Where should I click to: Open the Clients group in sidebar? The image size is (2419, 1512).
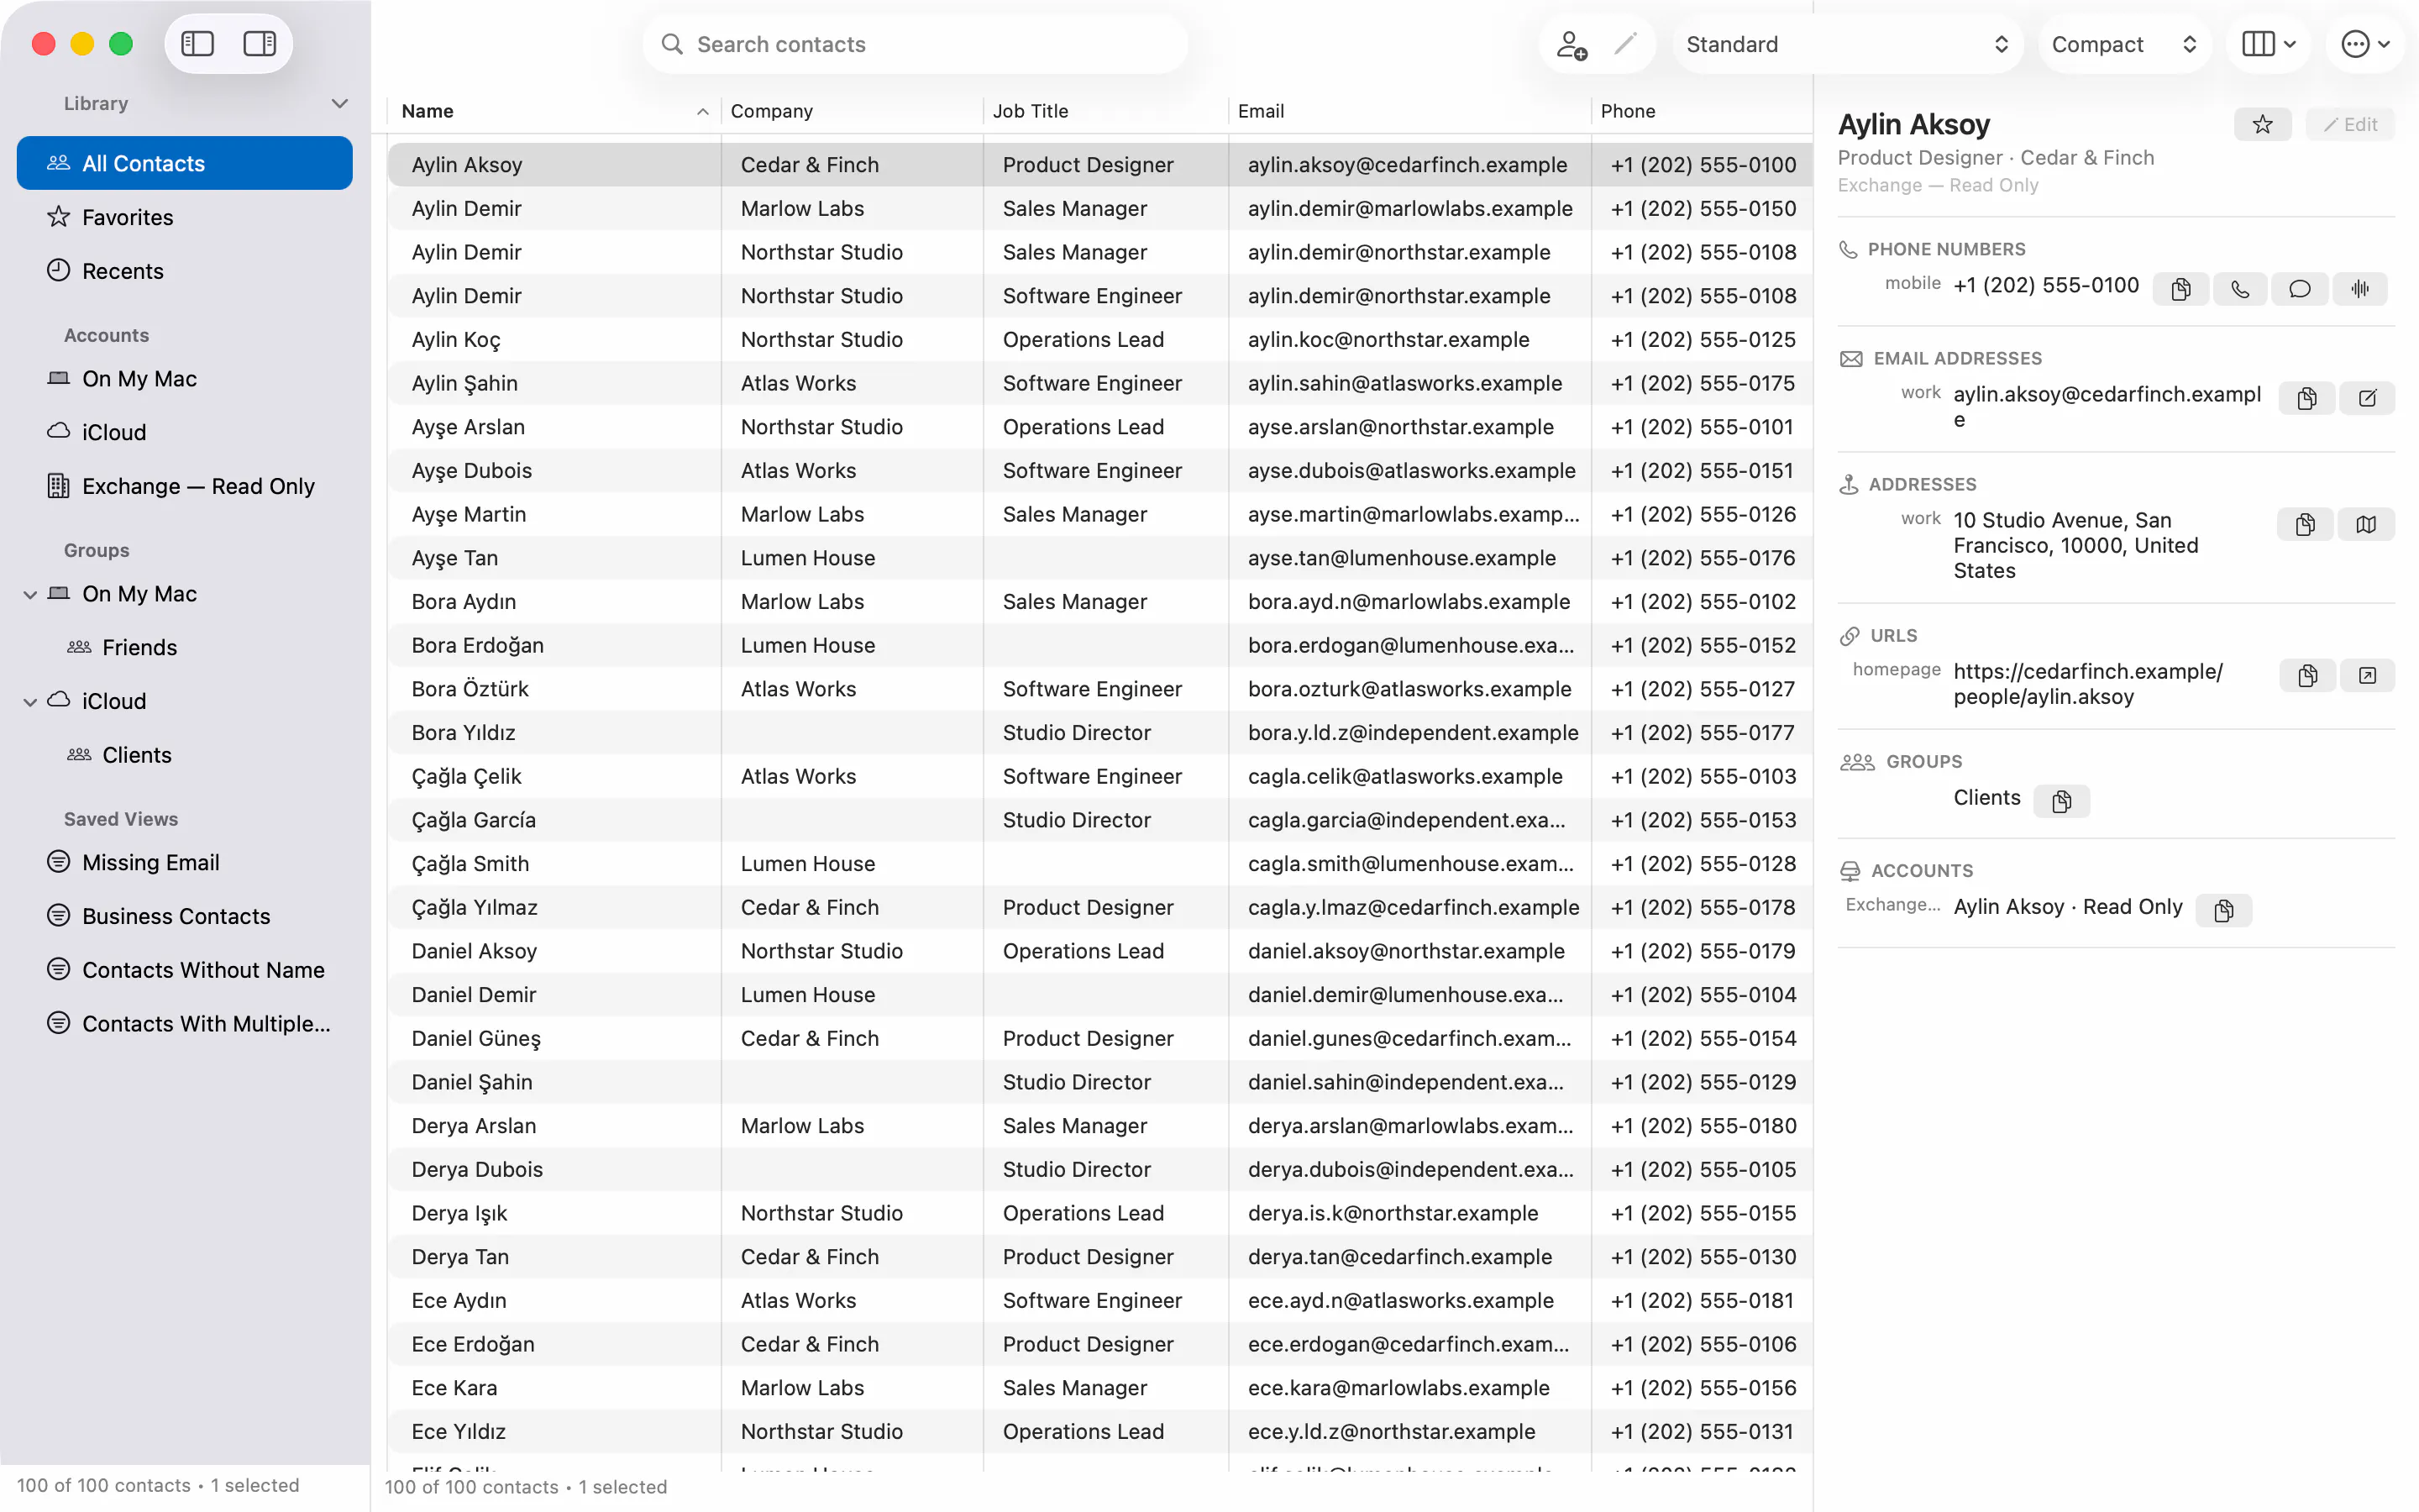point(185,755)
